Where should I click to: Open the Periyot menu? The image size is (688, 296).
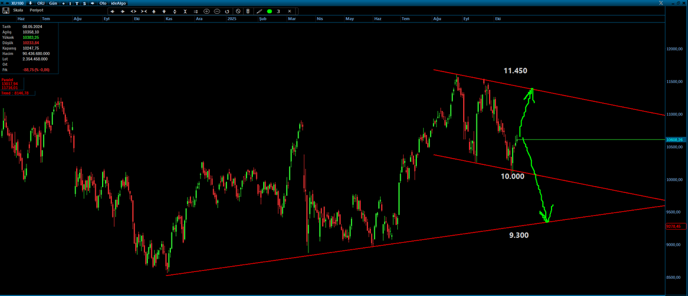(x=36, y=10)
